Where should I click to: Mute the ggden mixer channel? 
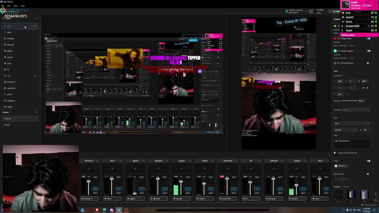click(x=142, y=193)
